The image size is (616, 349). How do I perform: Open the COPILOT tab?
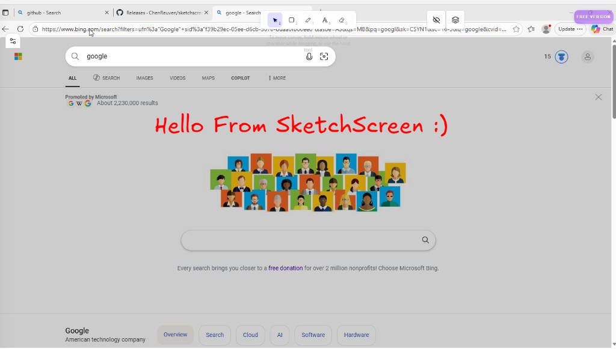tap(241, 78)
